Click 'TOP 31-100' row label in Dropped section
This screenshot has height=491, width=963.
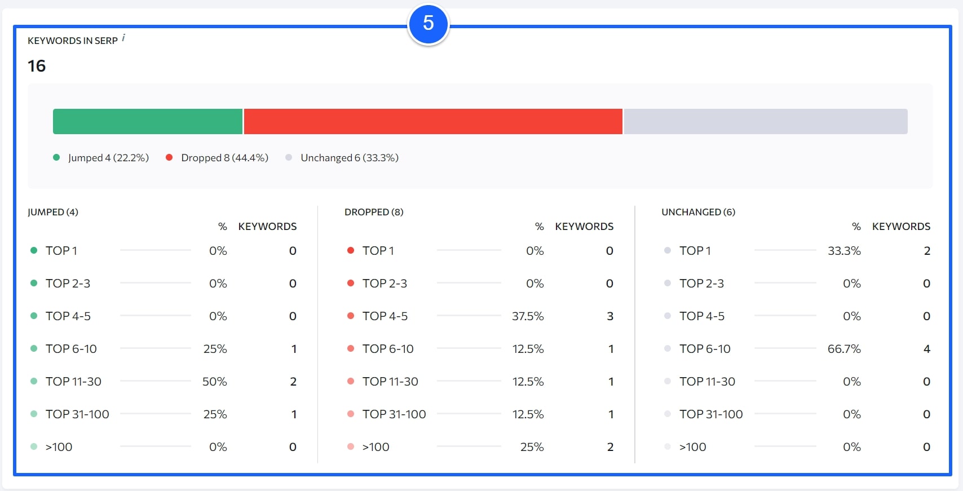[x=394, y=414]
